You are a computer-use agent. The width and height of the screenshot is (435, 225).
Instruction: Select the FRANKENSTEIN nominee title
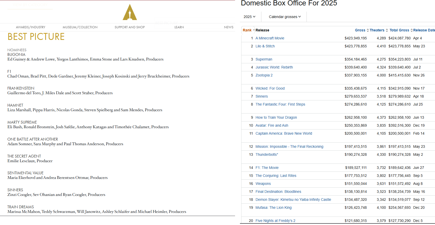21,88
